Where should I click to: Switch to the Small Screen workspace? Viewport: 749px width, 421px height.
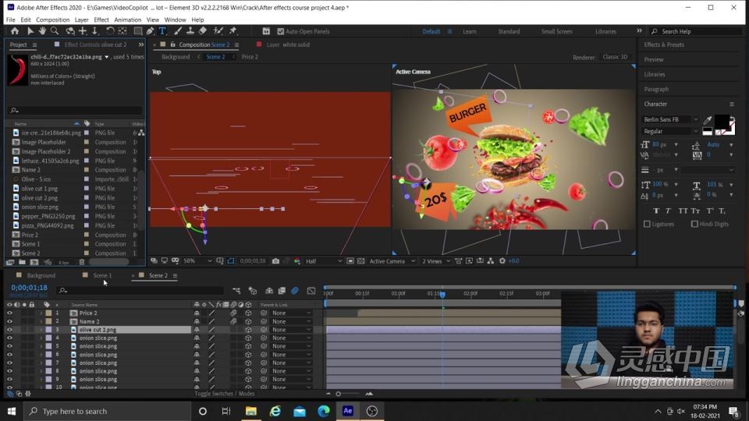click(x=556, y=32)
